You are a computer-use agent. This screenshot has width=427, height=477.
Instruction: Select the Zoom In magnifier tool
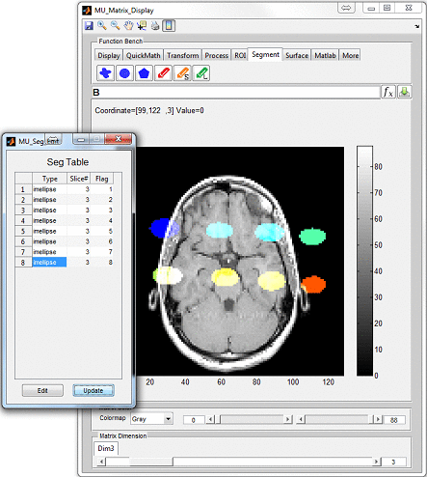(x=102, y=26)
